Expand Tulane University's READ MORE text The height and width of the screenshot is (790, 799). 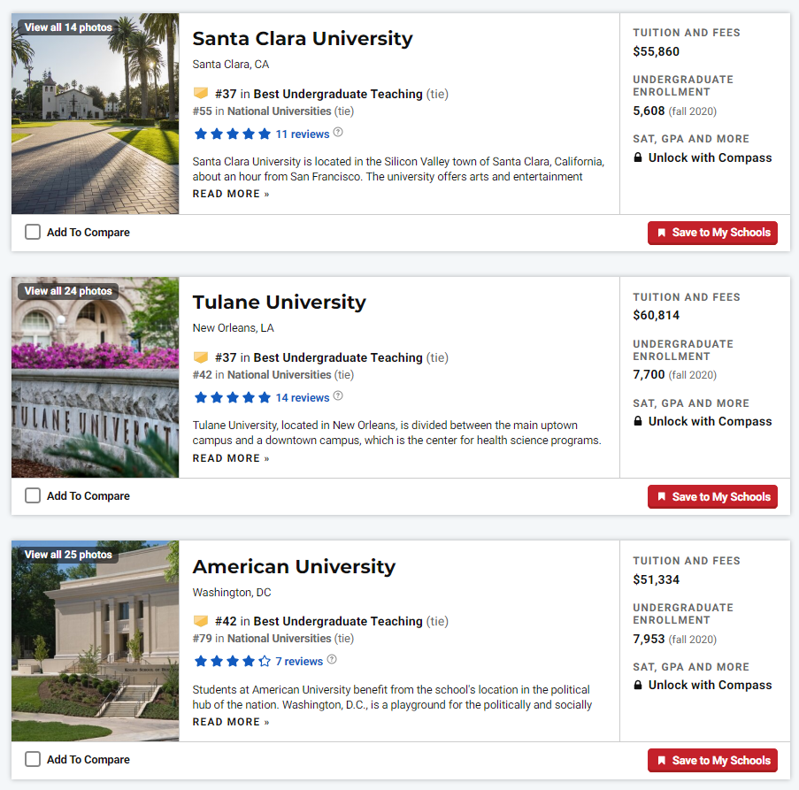click(231, 458)
